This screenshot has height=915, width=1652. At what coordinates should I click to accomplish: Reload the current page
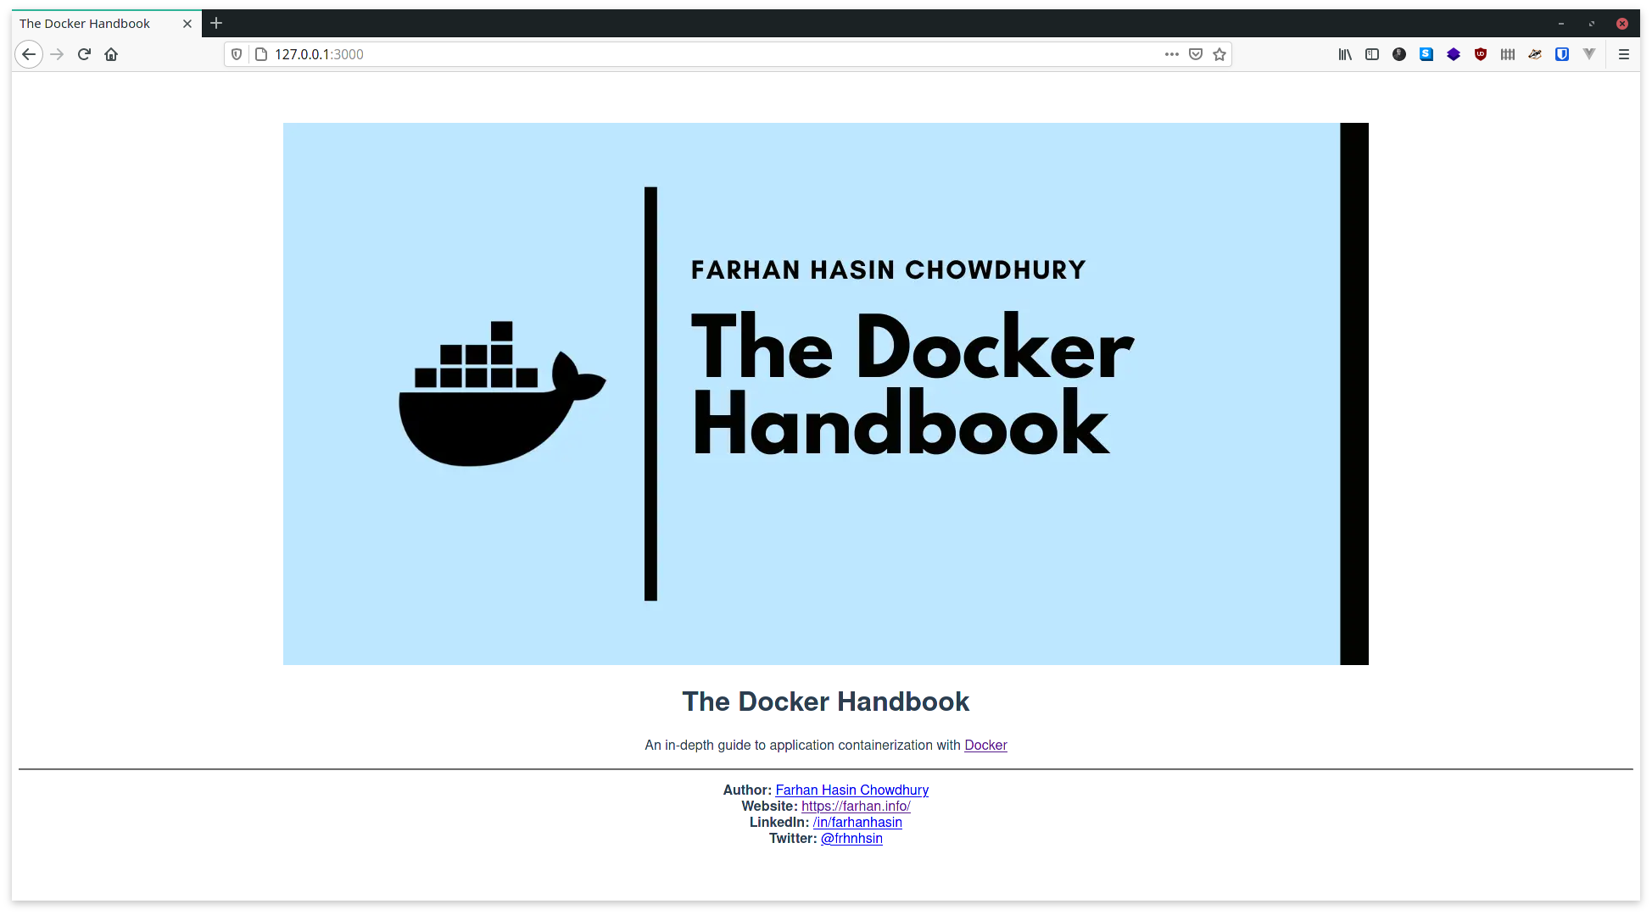[x=84, y=54]
